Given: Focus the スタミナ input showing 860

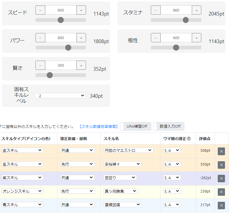Looking at the screenshot, I should click(176, 10).
